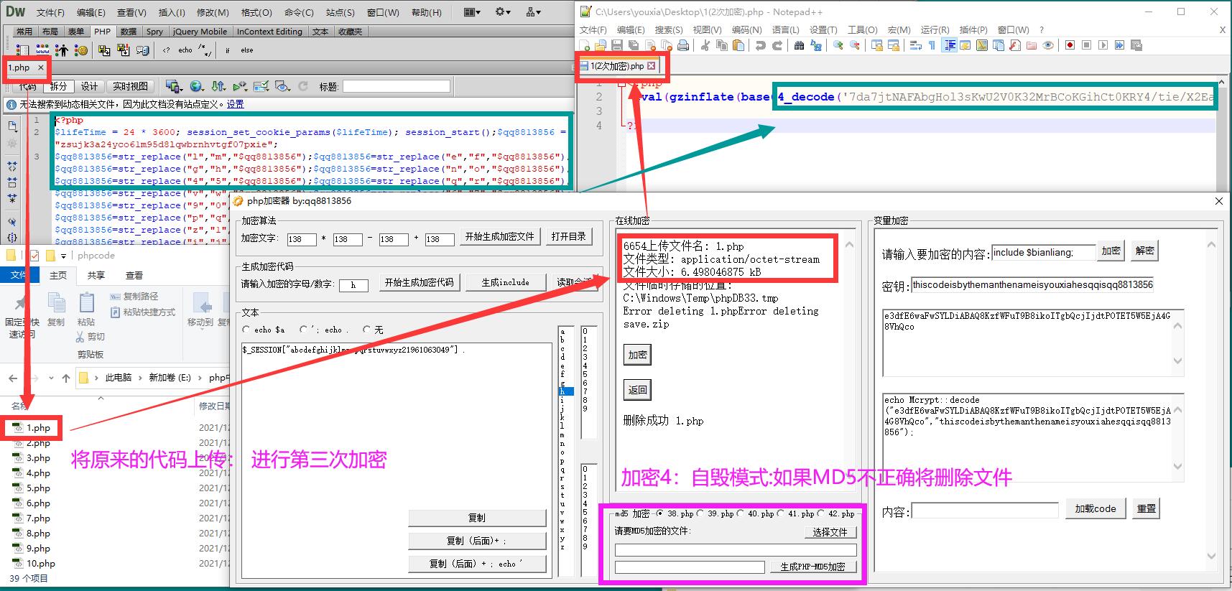The width and height of the screenshot is (1232, 591).
Task: Click the Undo icon in Notepad++
Action: [x=760, y=45]
